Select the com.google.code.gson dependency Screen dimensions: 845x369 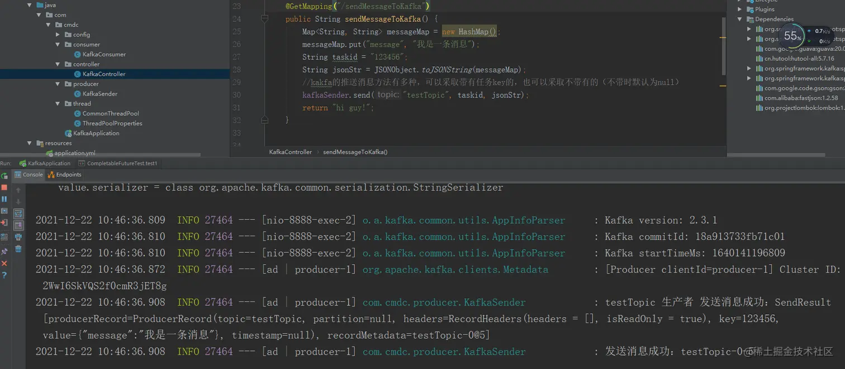coord(800,88)
